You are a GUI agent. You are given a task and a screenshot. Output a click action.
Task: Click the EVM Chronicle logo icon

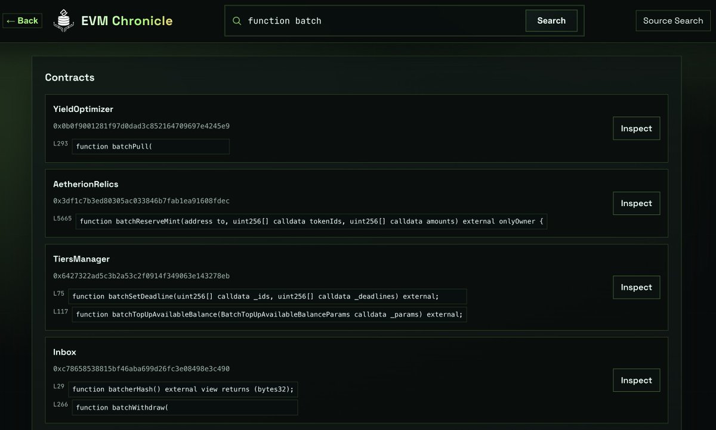(x=64, y=21)
